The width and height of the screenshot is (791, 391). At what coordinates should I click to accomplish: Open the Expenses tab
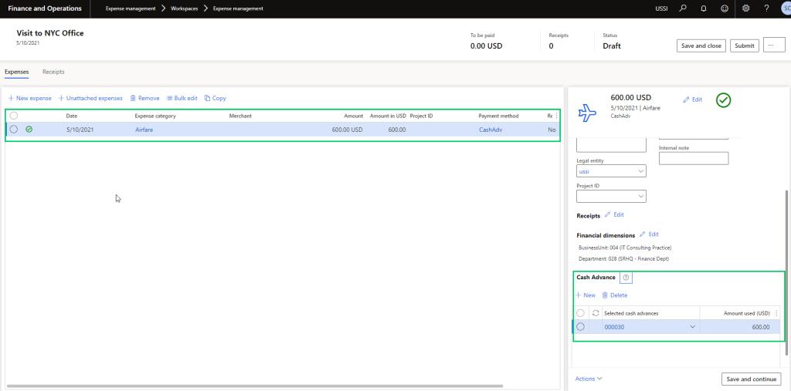pos(17,72)
